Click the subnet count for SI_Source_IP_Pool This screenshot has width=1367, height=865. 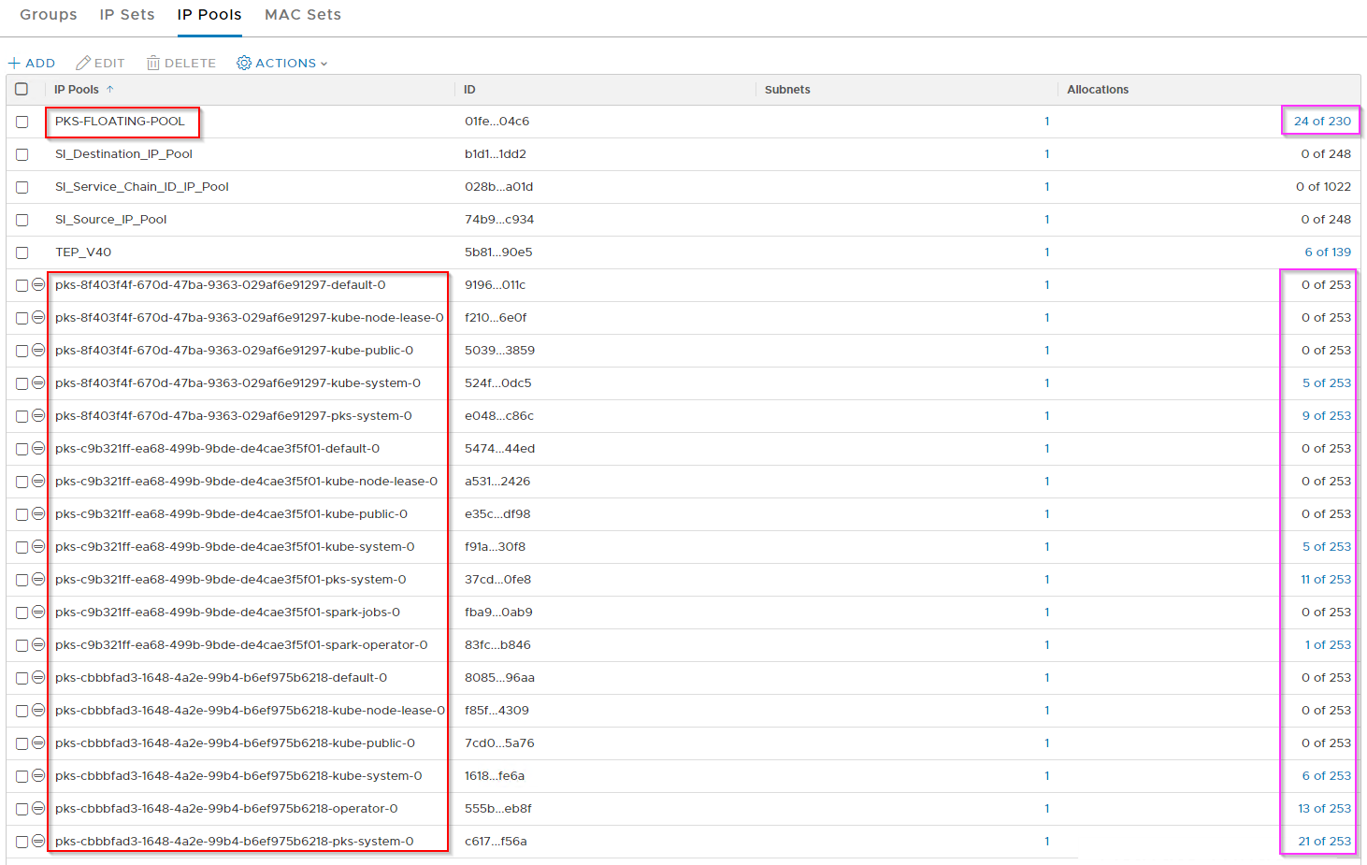click(1046, 220)
